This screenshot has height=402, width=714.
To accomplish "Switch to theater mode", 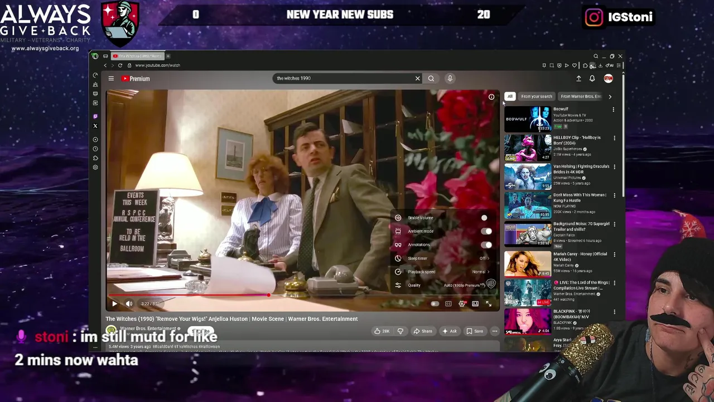I will tap(475, 304).
